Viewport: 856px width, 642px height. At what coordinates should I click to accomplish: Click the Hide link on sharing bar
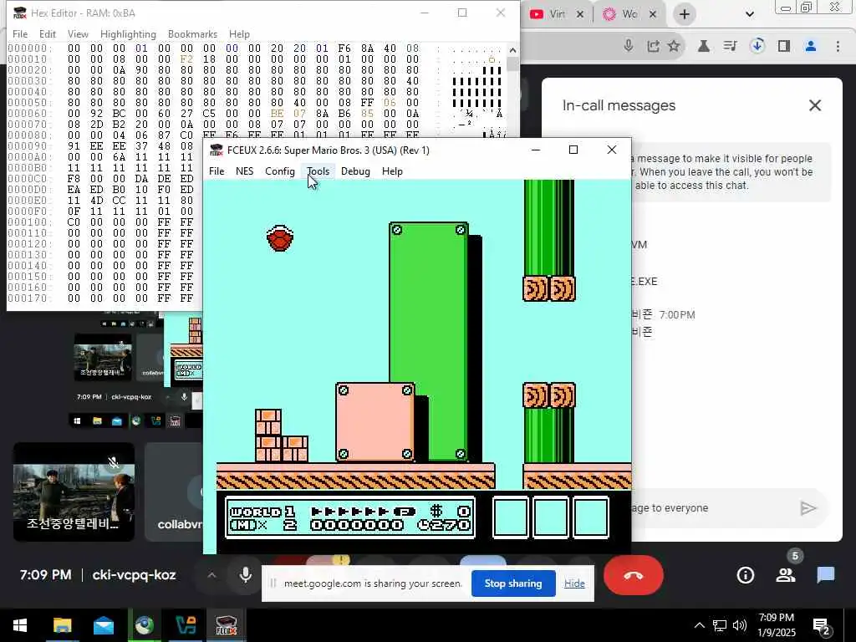point(574,583)
